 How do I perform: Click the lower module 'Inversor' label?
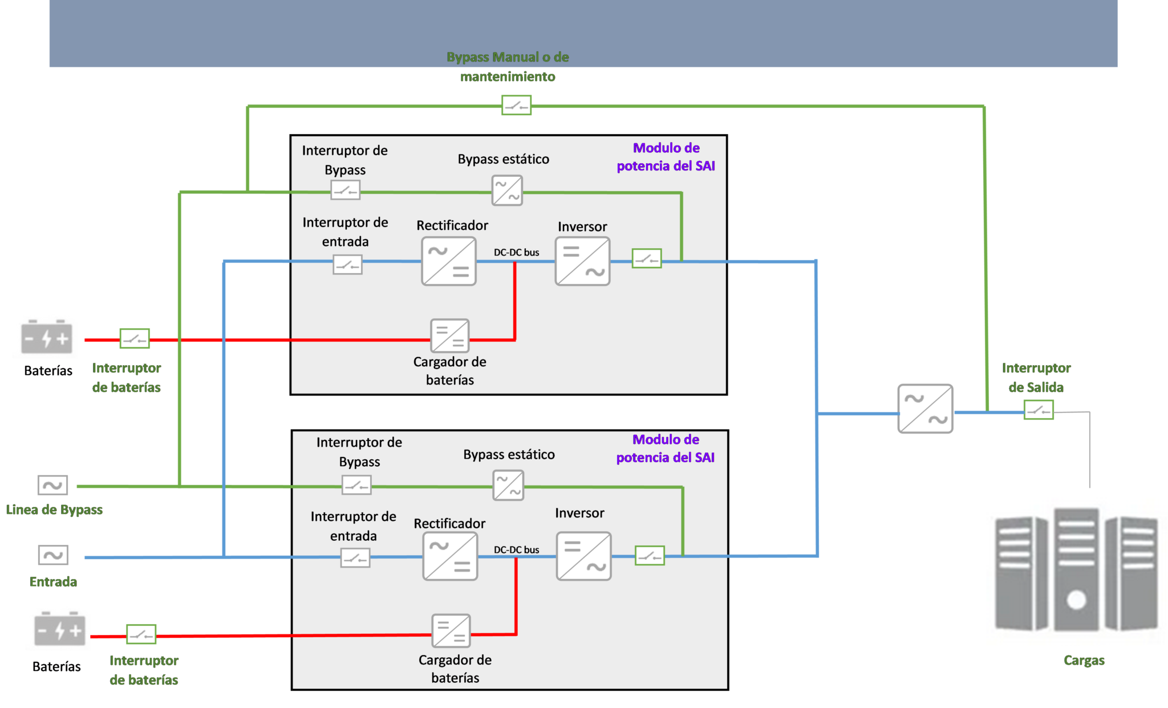click(579, 513)
